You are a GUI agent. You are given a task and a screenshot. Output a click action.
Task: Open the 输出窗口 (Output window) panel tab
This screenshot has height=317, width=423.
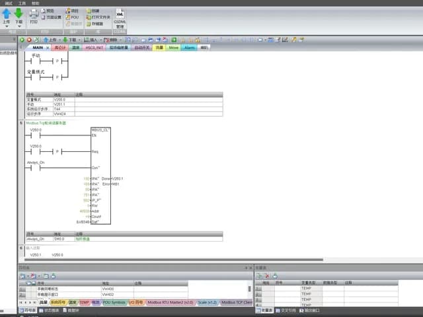click(x=309, y=310)
